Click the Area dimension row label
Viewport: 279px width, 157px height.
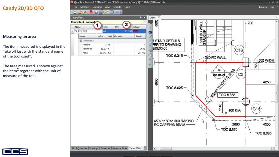pos(85,53)
